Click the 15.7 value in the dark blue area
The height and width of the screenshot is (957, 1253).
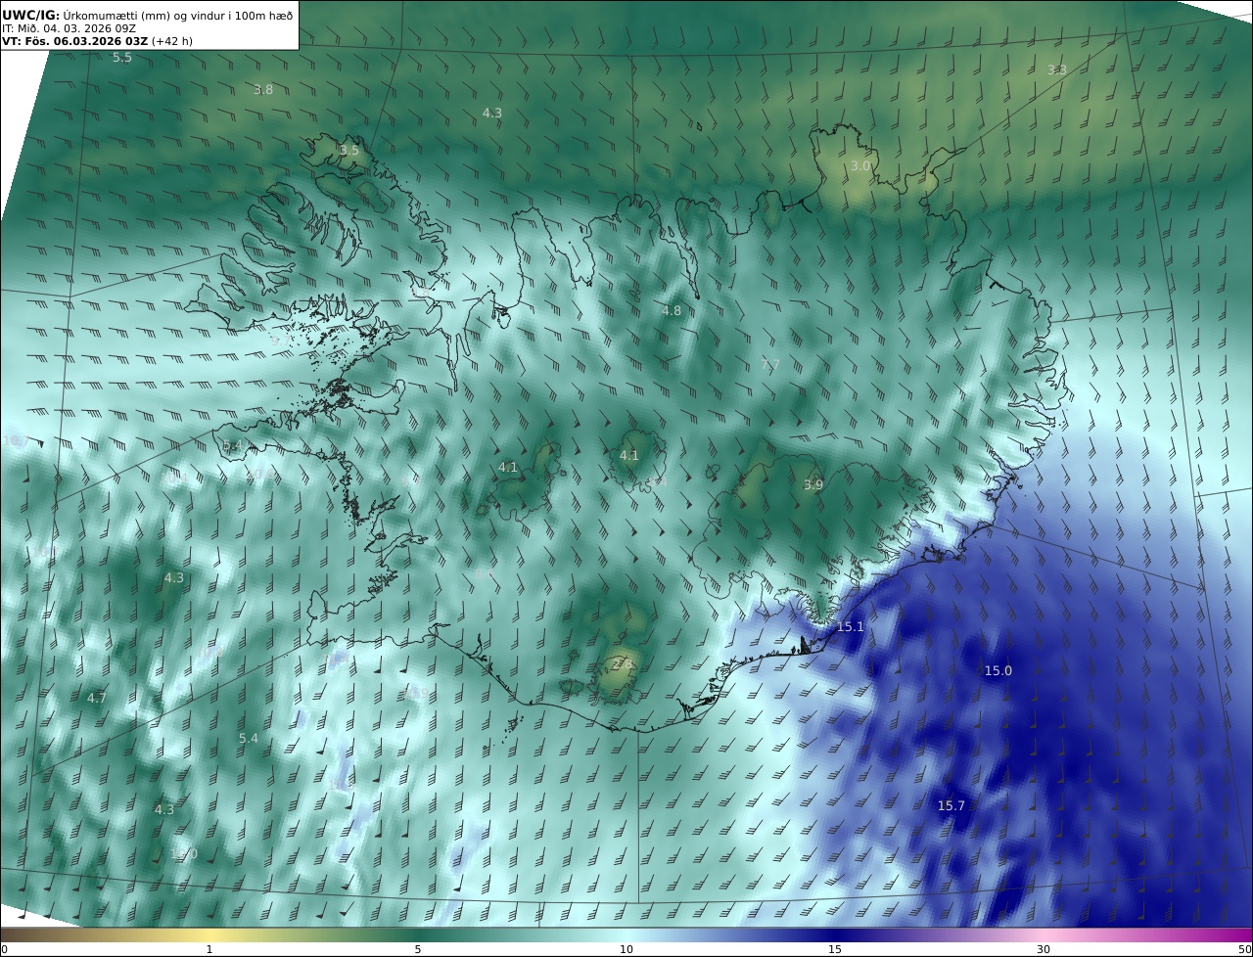(x=951, y=805)
